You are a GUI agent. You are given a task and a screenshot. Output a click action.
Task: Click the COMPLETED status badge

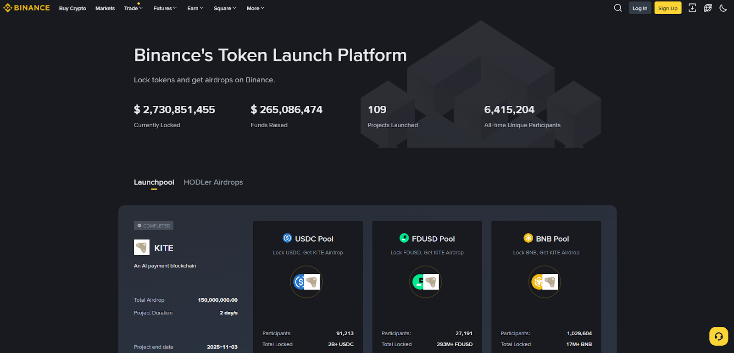click(x=154, y=226)
